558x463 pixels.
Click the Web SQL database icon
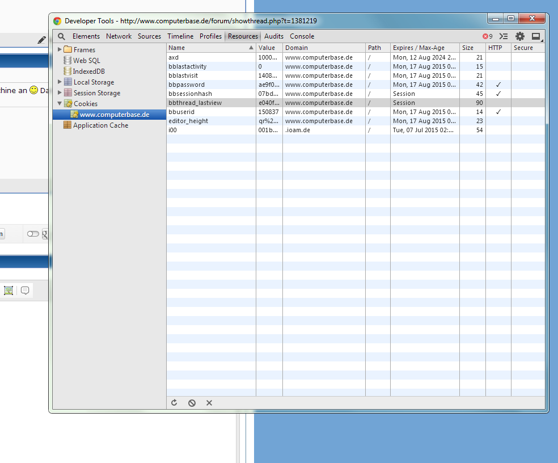(67, 60)
